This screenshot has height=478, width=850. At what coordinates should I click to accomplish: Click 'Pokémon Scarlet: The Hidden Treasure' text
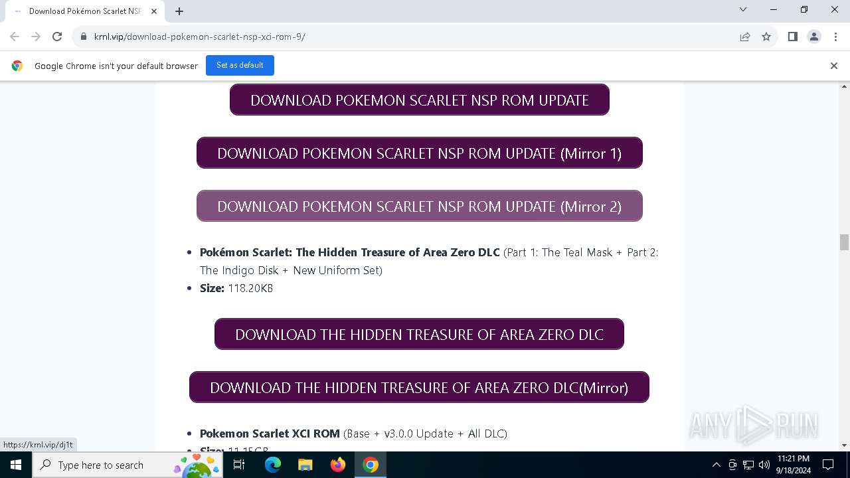349,252
